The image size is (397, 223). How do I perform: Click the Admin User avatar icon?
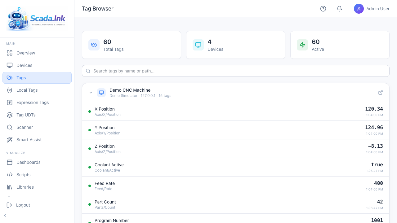click(359, 9)
